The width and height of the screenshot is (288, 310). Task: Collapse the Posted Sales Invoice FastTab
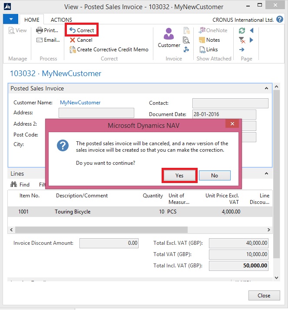click(x=266, y=89)
